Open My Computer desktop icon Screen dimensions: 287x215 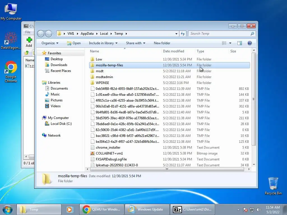pos(11,11)
